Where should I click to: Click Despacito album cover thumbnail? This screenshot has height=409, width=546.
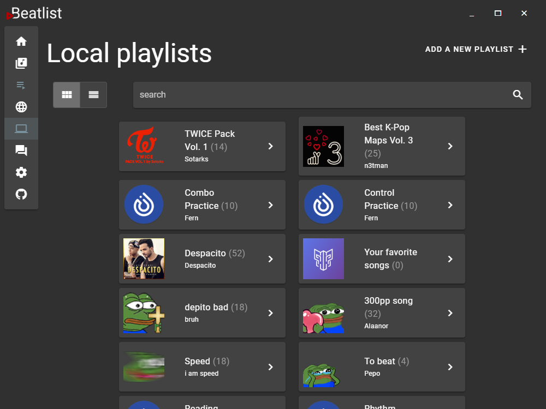pyautogui.click(x=144, y=258)
